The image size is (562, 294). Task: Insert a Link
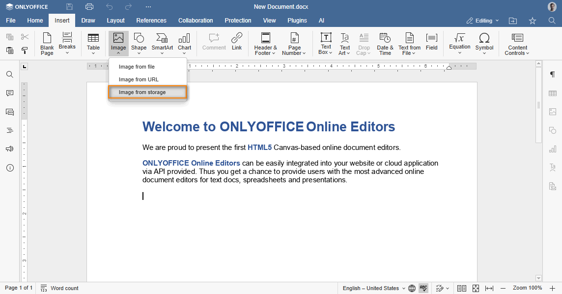pos(237,41)
